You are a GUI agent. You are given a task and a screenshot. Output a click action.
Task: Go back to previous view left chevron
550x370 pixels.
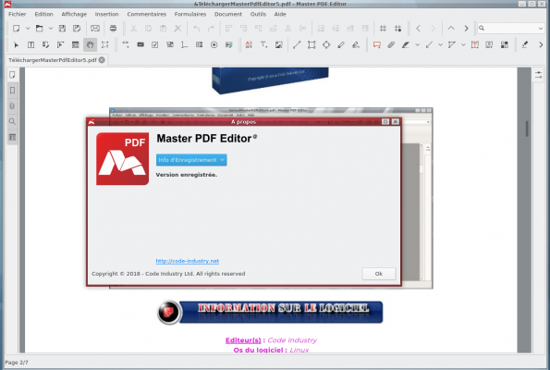[x=418, y=29]
